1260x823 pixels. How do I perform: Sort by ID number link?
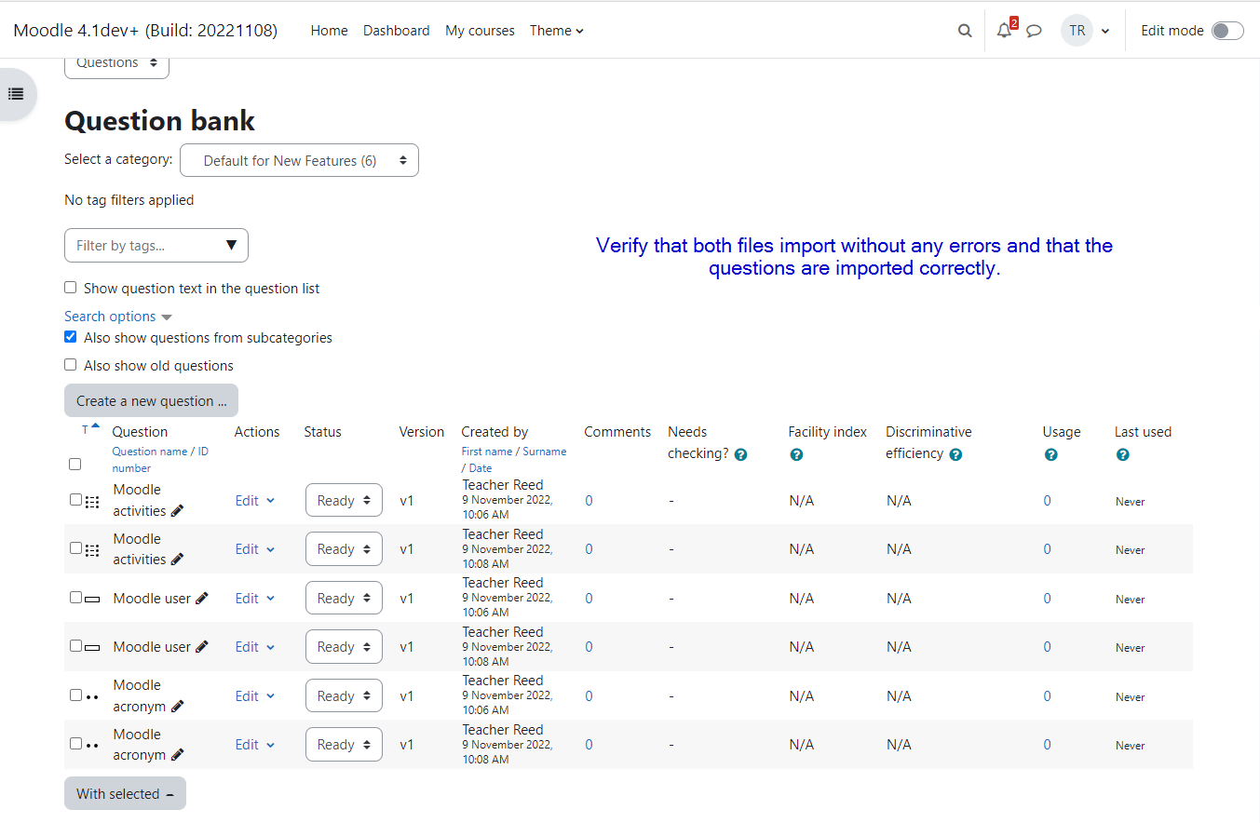tap(160, 460)
